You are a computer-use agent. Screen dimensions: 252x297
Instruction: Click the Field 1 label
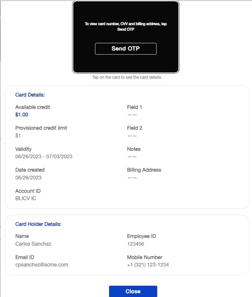point(134,107)
